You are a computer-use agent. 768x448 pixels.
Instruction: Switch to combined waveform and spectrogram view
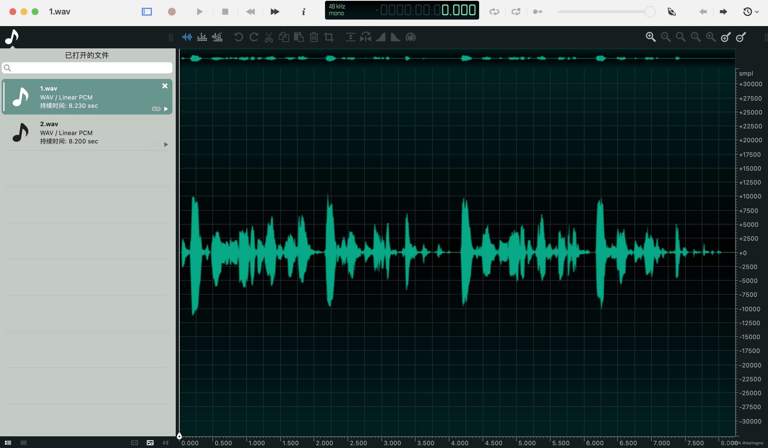pos(217,37)
